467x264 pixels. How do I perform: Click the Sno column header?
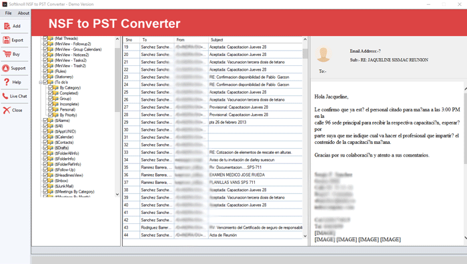pyautogui.click(x=131, y=39)
